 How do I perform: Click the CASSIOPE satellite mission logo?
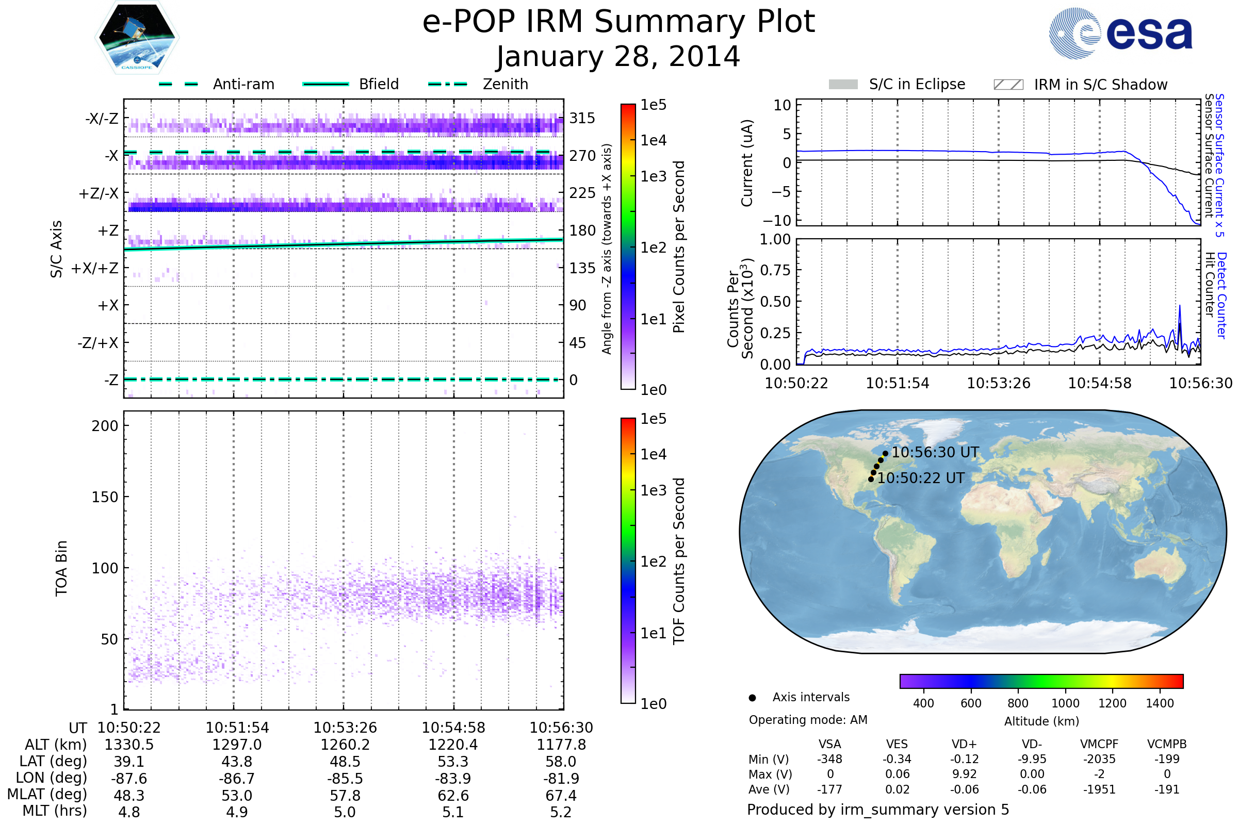[x=137, y=38]
